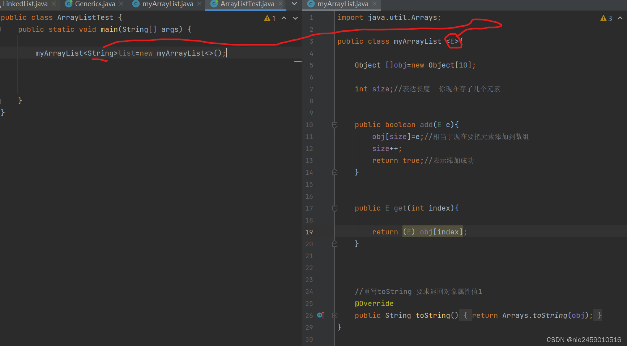Viewport: 627px width, 346px height.
Task: Click the 'obj[size]=e;' statement
Action: (398, 137)
